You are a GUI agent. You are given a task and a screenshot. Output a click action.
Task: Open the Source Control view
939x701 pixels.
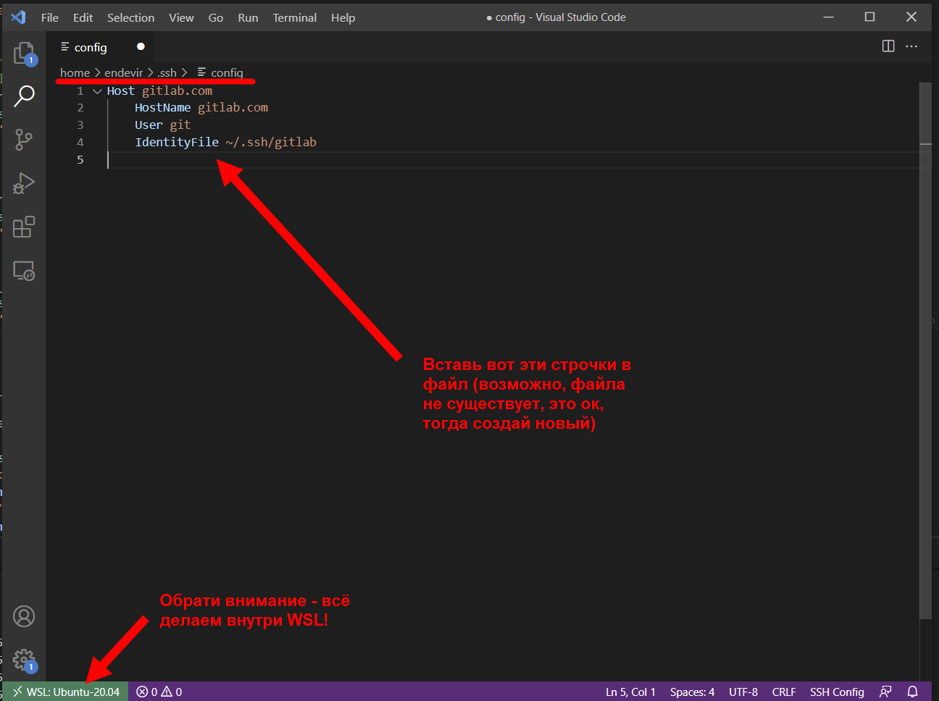(24, 140)
